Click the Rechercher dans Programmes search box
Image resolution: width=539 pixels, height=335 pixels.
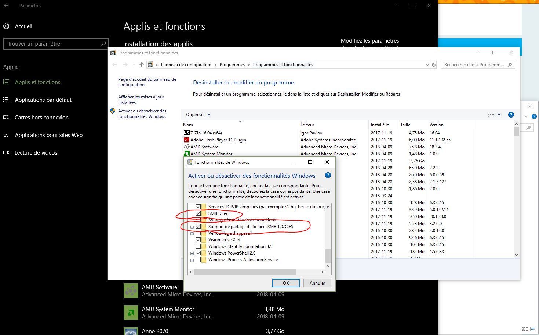tap(478, 65)
